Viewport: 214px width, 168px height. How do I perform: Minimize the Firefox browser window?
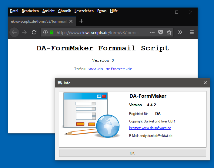(x=163, y=12)
